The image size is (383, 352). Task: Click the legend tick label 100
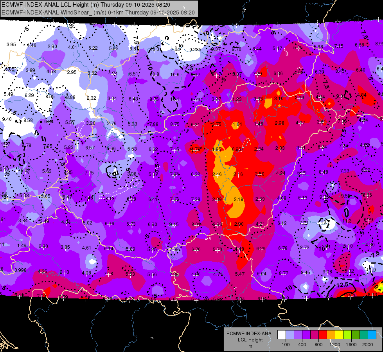point(286,345)
